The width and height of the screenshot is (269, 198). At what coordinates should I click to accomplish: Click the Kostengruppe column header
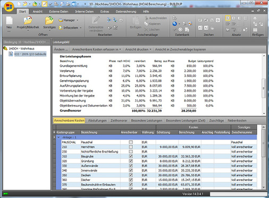tap(68, 132)
